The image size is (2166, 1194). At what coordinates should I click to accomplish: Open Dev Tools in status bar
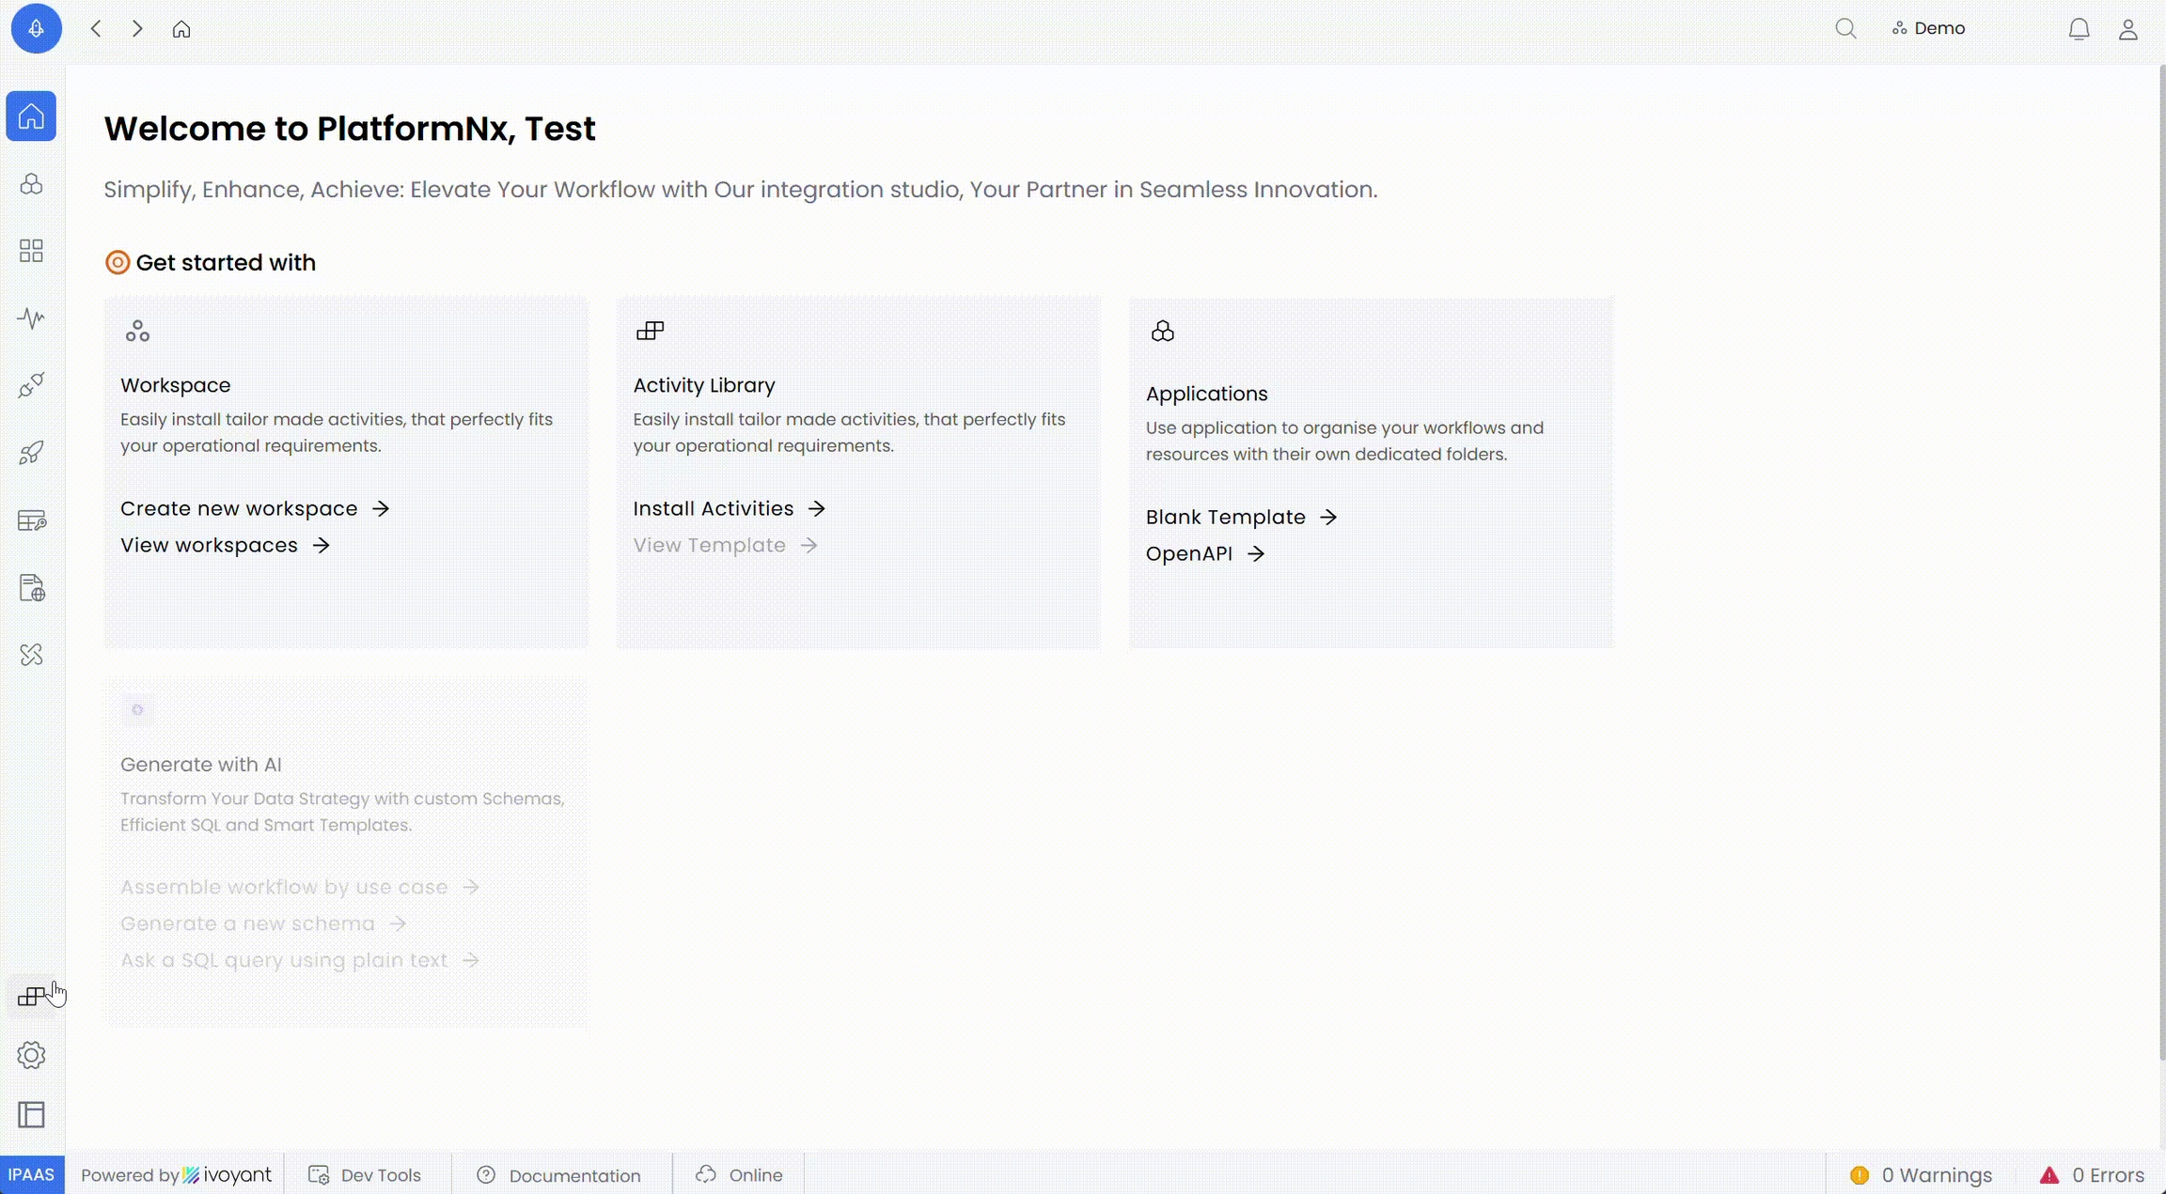(x=366, y=1175)
